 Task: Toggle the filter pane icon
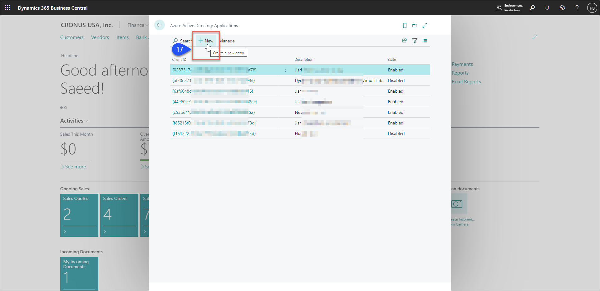click(415, 41)
